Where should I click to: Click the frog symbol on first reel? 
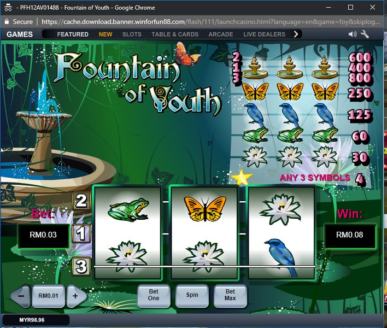coord(128,209)
